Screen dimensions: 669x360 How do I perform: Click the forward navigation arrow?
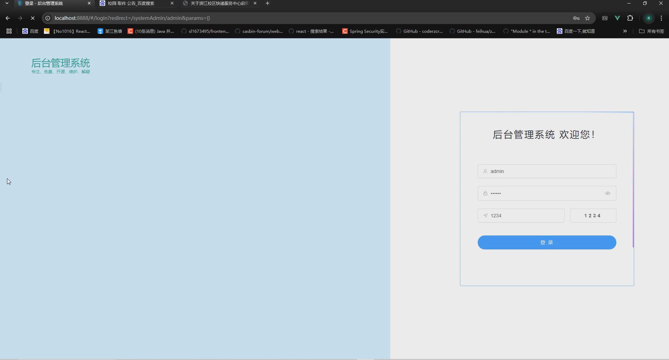pyautogui.click(x=20, y=18)
